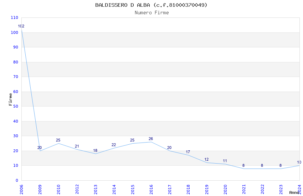Click the y-axis tick value 30
Viewport: 303px width, 196px height.
(16, 136)
